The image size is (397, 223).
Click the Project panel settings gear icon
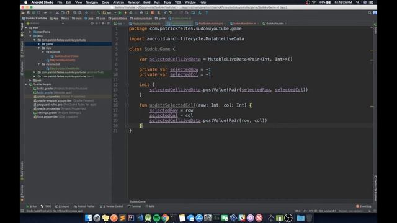coord(103,24)
